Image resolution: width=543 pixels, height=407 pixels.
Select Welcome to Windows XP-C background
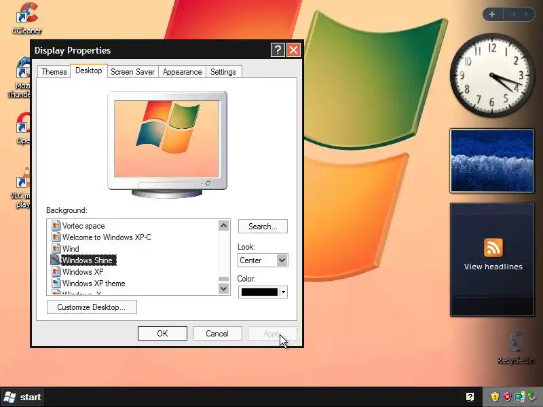point(107,237)
